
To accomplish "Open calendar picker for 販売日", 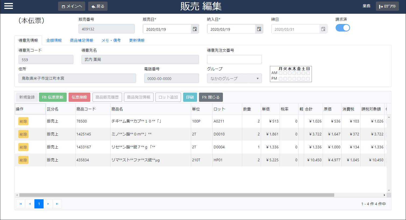I will point(195,29).
